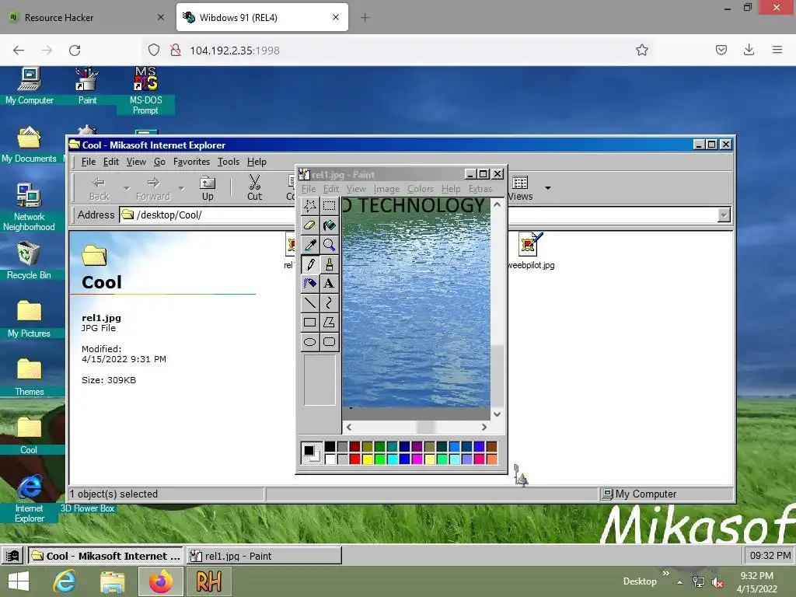Click the Cut toolbar button in Explorer
This screenshot has height=597, width=796.
254,187
